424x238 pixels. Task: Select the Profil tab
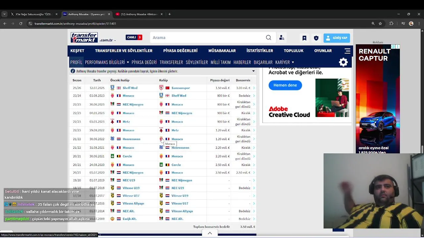pos(76,62)
